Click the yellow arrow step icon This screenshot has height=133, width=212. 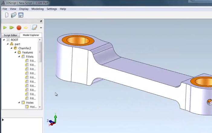tap(26, 28)
